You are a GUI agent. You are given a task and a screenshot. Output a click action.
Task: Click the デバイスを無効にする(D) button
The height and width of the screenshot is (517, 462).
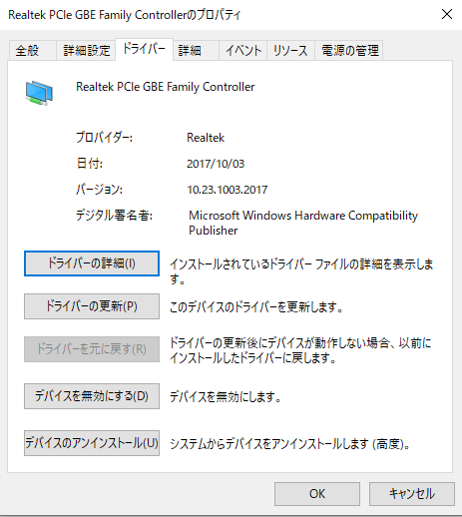click(x=92, y=396)
